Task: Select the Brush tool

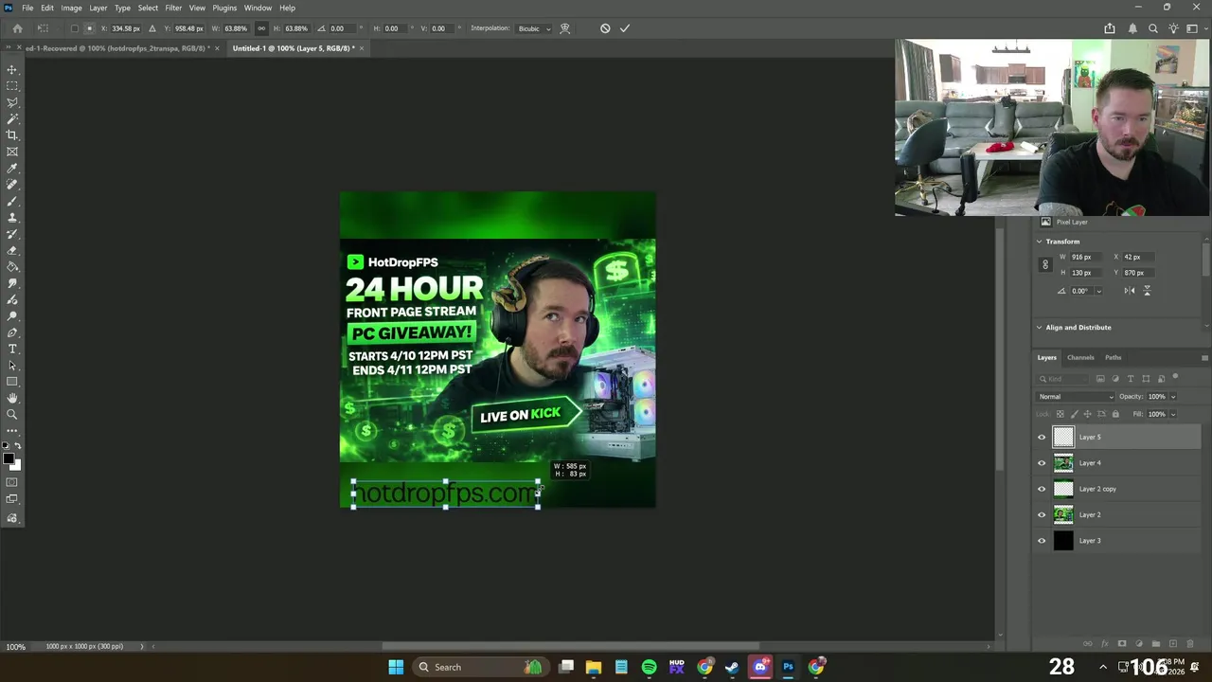Action: click(x=12, y=201)
